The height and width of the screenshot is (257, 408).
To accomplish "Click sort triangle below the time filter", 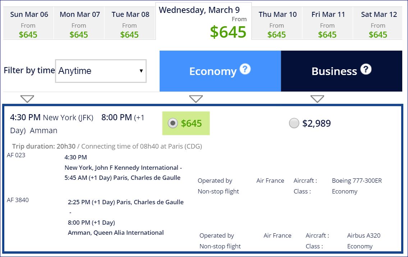I will pyautogui.click(x=27, y=99).
